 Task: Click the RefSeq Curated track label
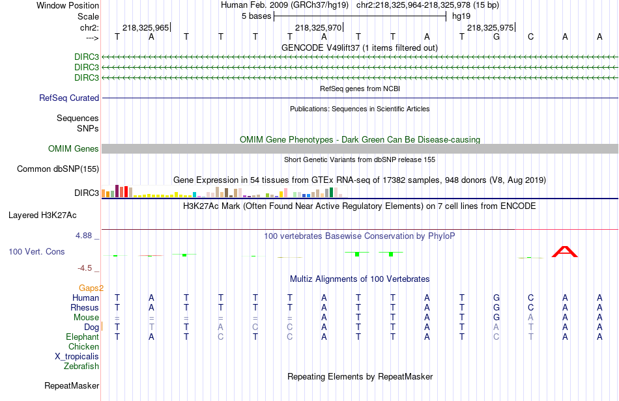point(68,98)
